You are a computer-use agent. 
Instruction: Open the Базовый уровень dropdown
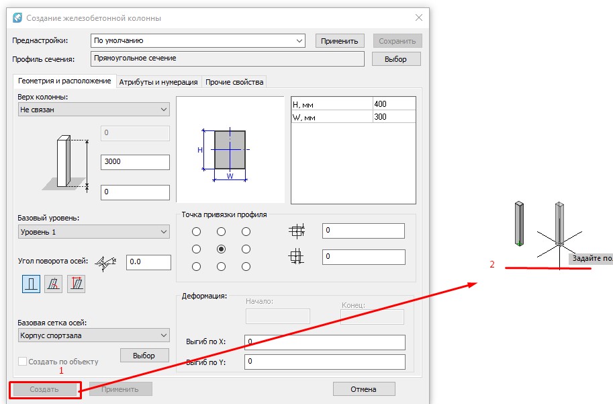[x=94, y=232]
